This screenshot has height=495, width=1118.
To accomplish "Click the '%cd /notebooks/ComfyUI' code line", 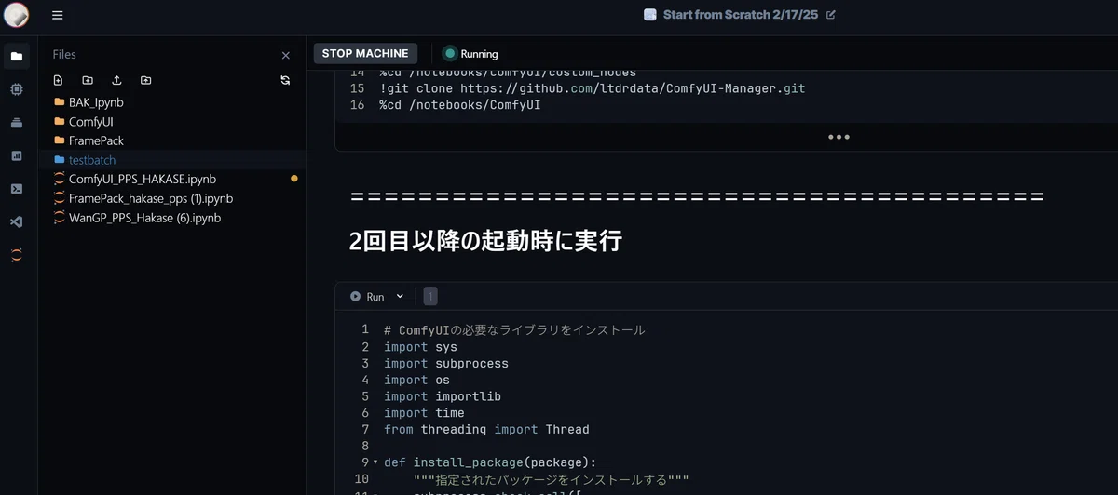I will click(459, 105).
